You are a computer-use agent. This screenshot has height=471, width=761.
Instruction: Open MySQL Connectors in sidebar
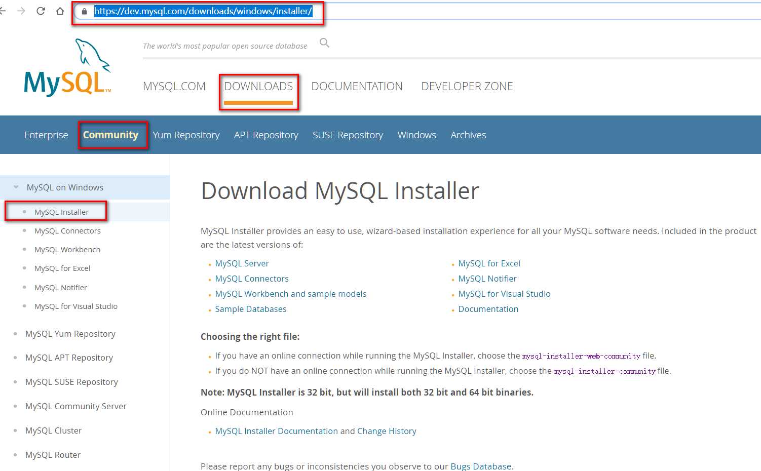tap(67, 231)
